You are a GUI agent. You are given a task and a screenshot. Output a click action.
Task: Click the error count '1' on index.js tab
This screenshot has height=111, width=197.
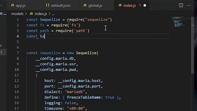[x=140, y=6]
